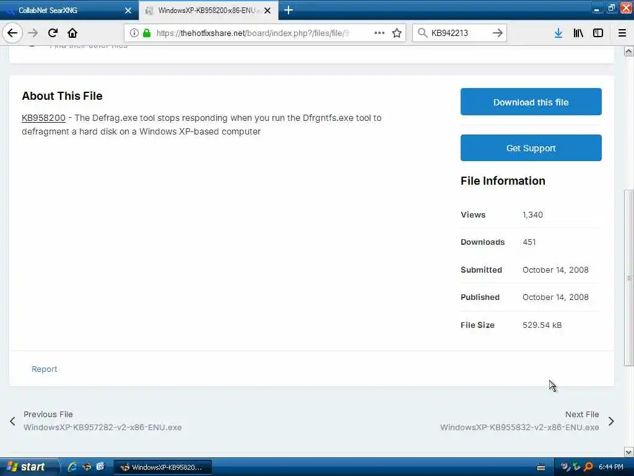Image resolution: width=634 pixels, height=476 pixels.
Task: Click the green secure connection padlock
Action: [147, 33]
